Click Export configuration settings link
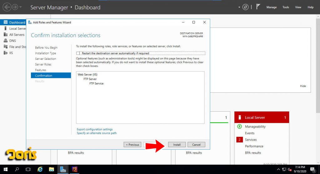 (95, 129)
